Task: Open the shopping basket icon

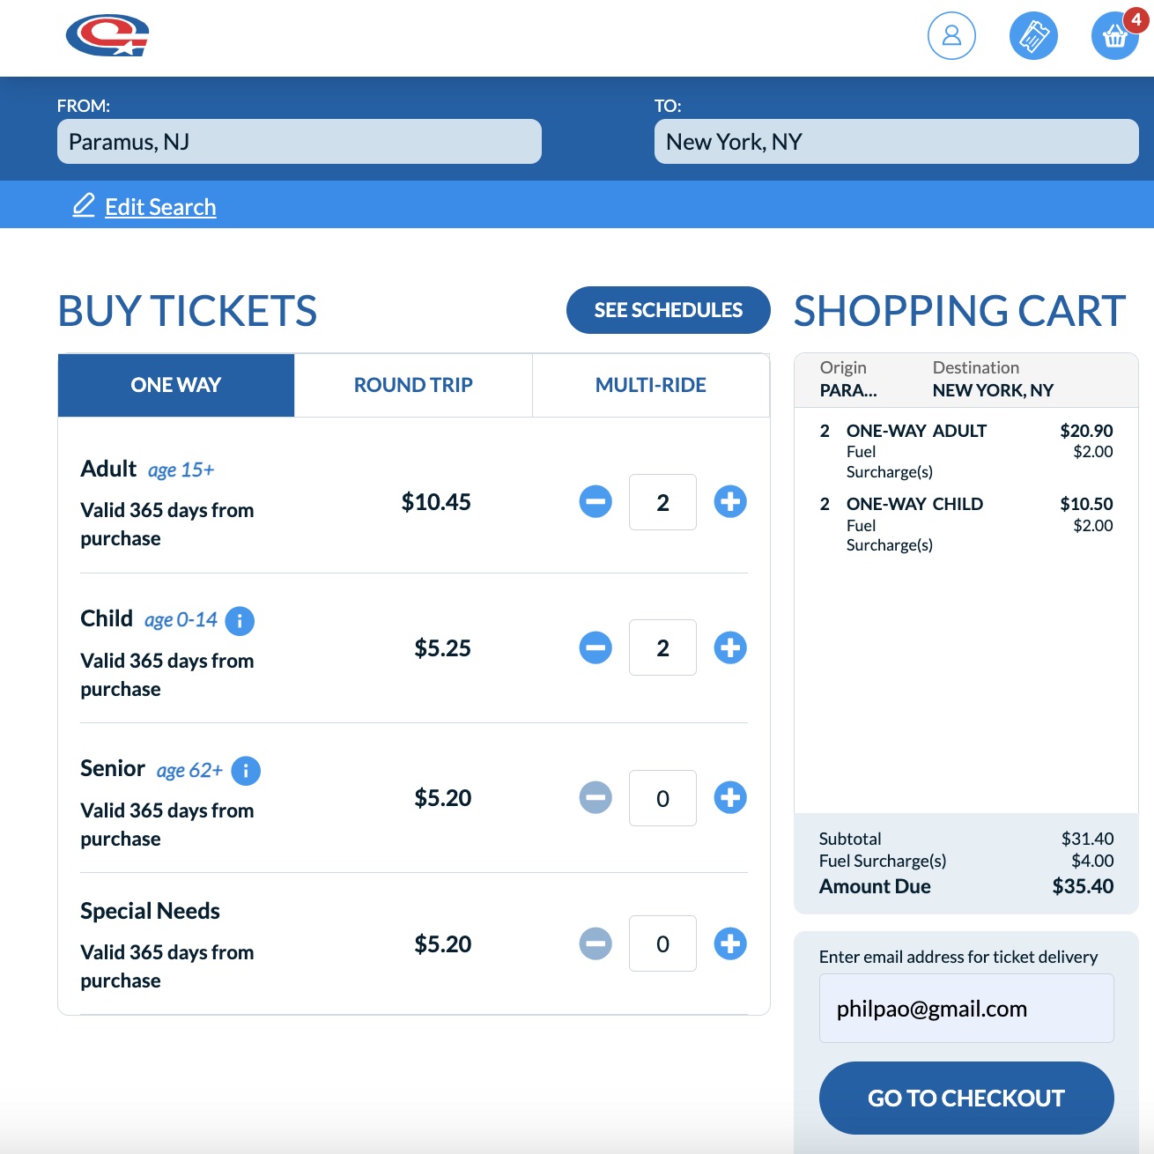Action: click(1114, 37)
